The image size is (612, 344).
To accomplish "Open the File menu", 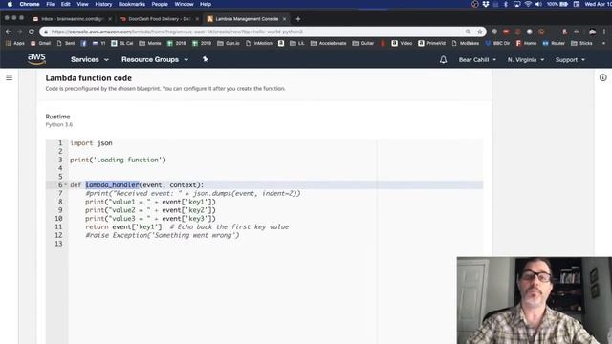I will 51,4.
